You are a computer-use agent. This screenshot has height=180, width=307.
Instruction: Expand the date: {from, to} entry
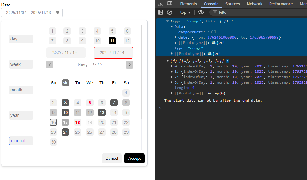pyautogui.click(x=176, y=37)
